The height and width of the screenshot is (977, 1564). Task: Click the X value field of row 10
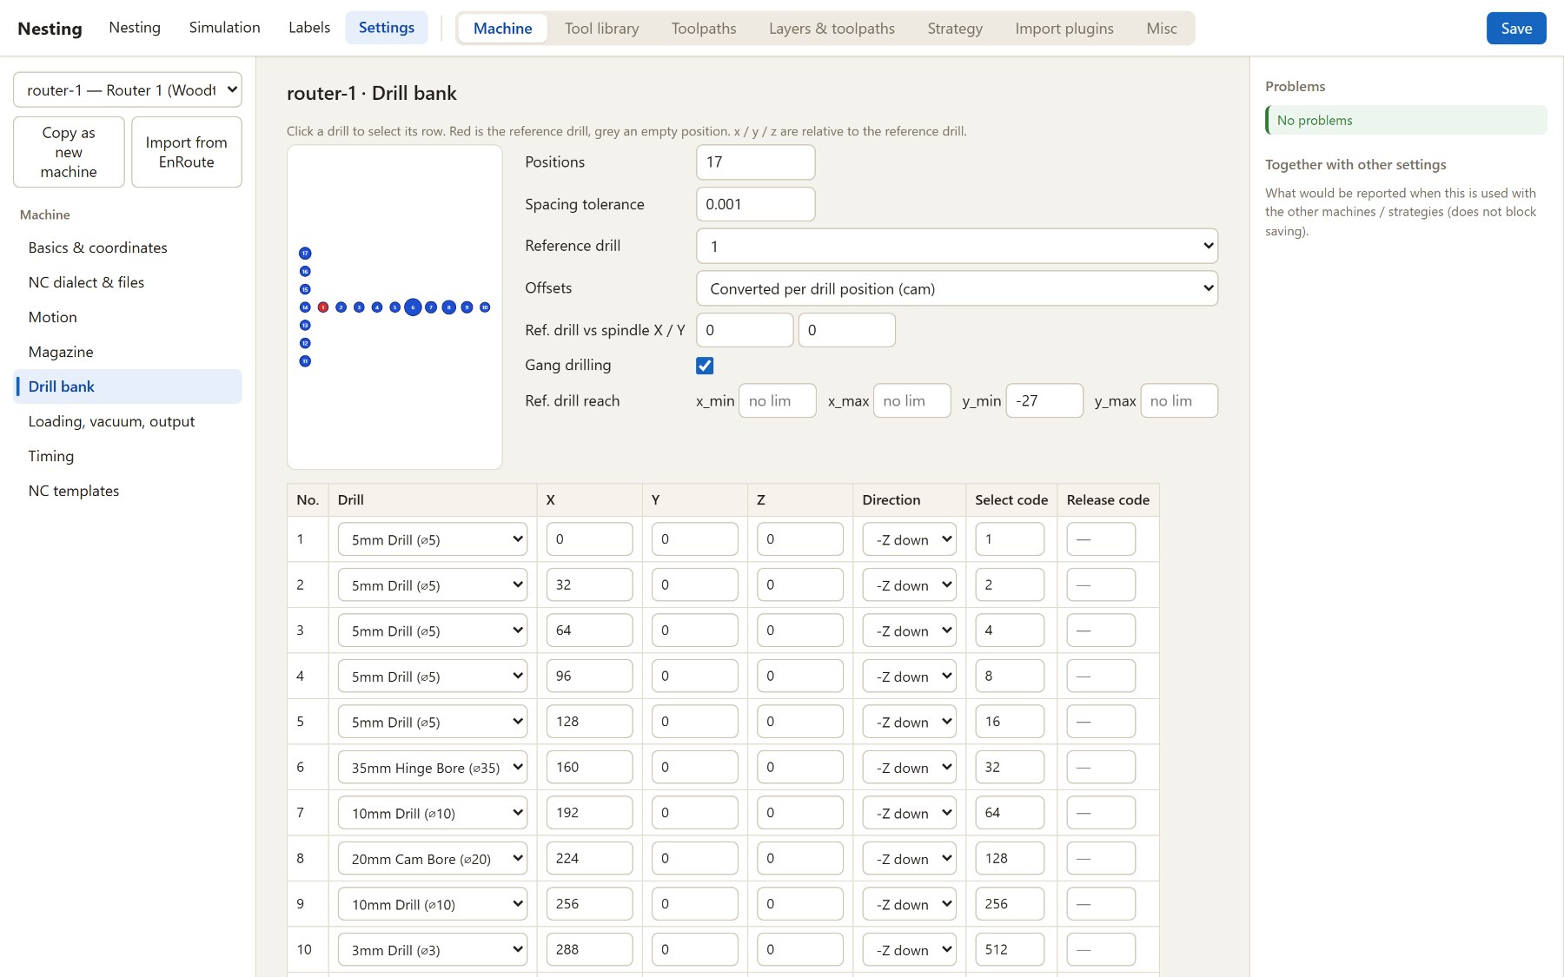[589, 949]
